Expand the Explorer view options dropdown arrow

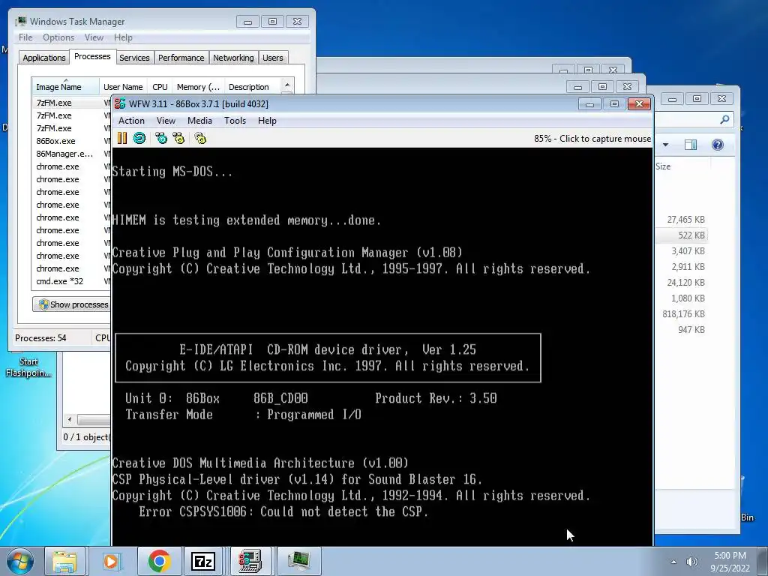click(x=666, y=145)
